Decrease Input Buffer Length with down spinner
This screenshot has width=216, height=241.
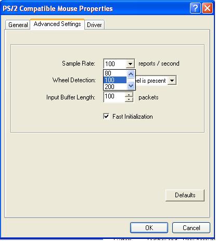click(x=129, y=99)
